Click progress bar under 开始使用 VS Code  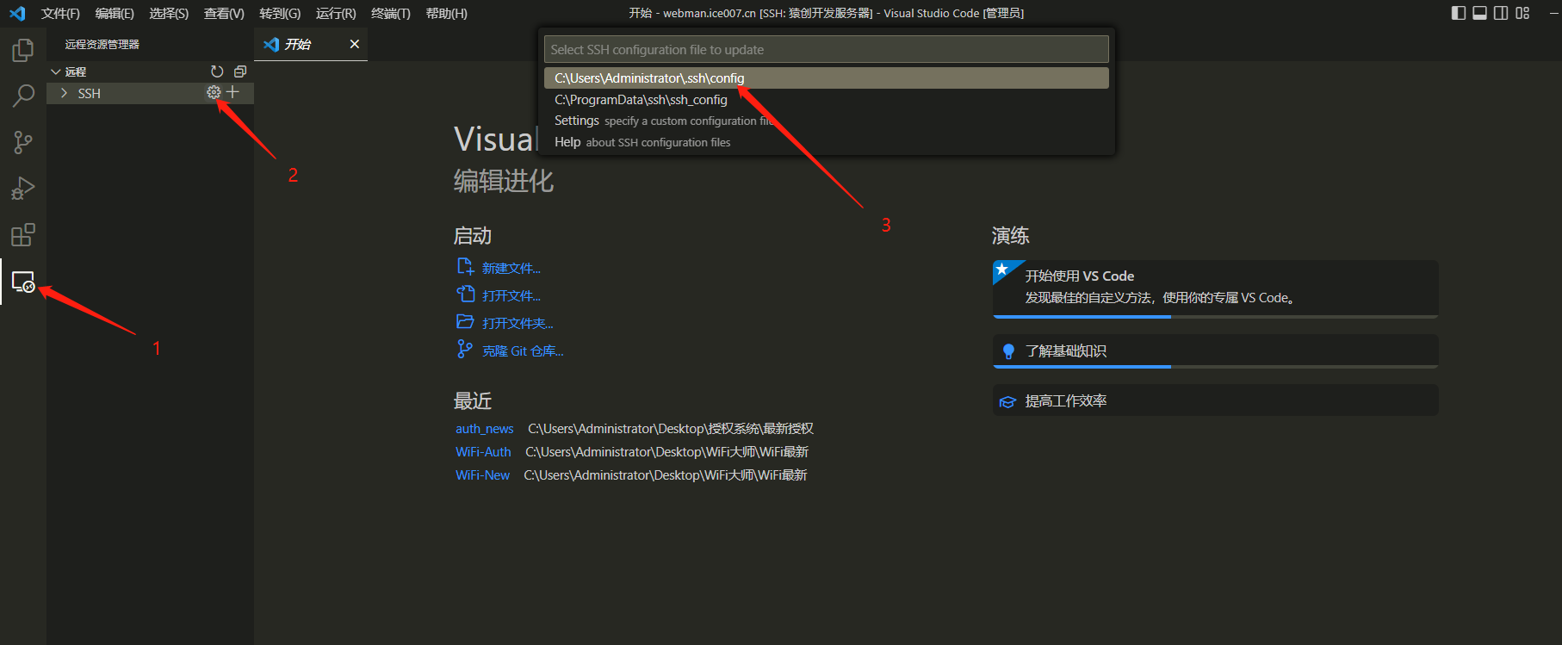pyautogui.click(x=1215, y=317)
